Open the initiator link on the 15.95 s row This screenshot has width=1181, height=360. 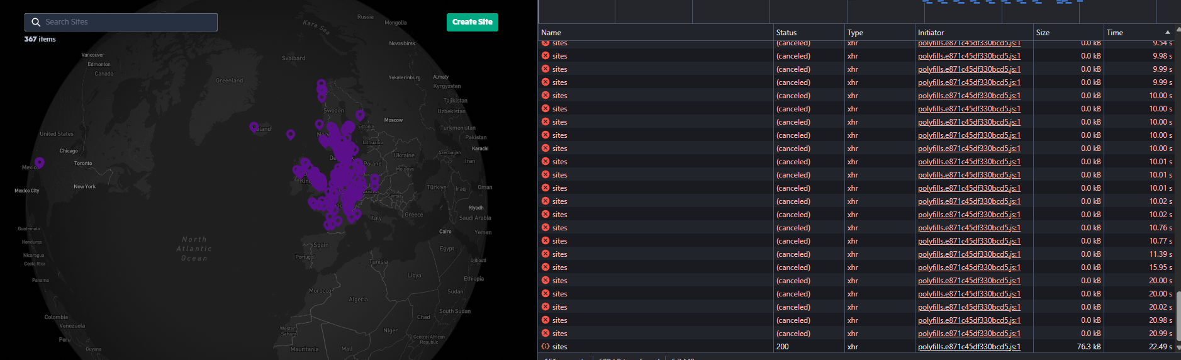tap(969, 267)
